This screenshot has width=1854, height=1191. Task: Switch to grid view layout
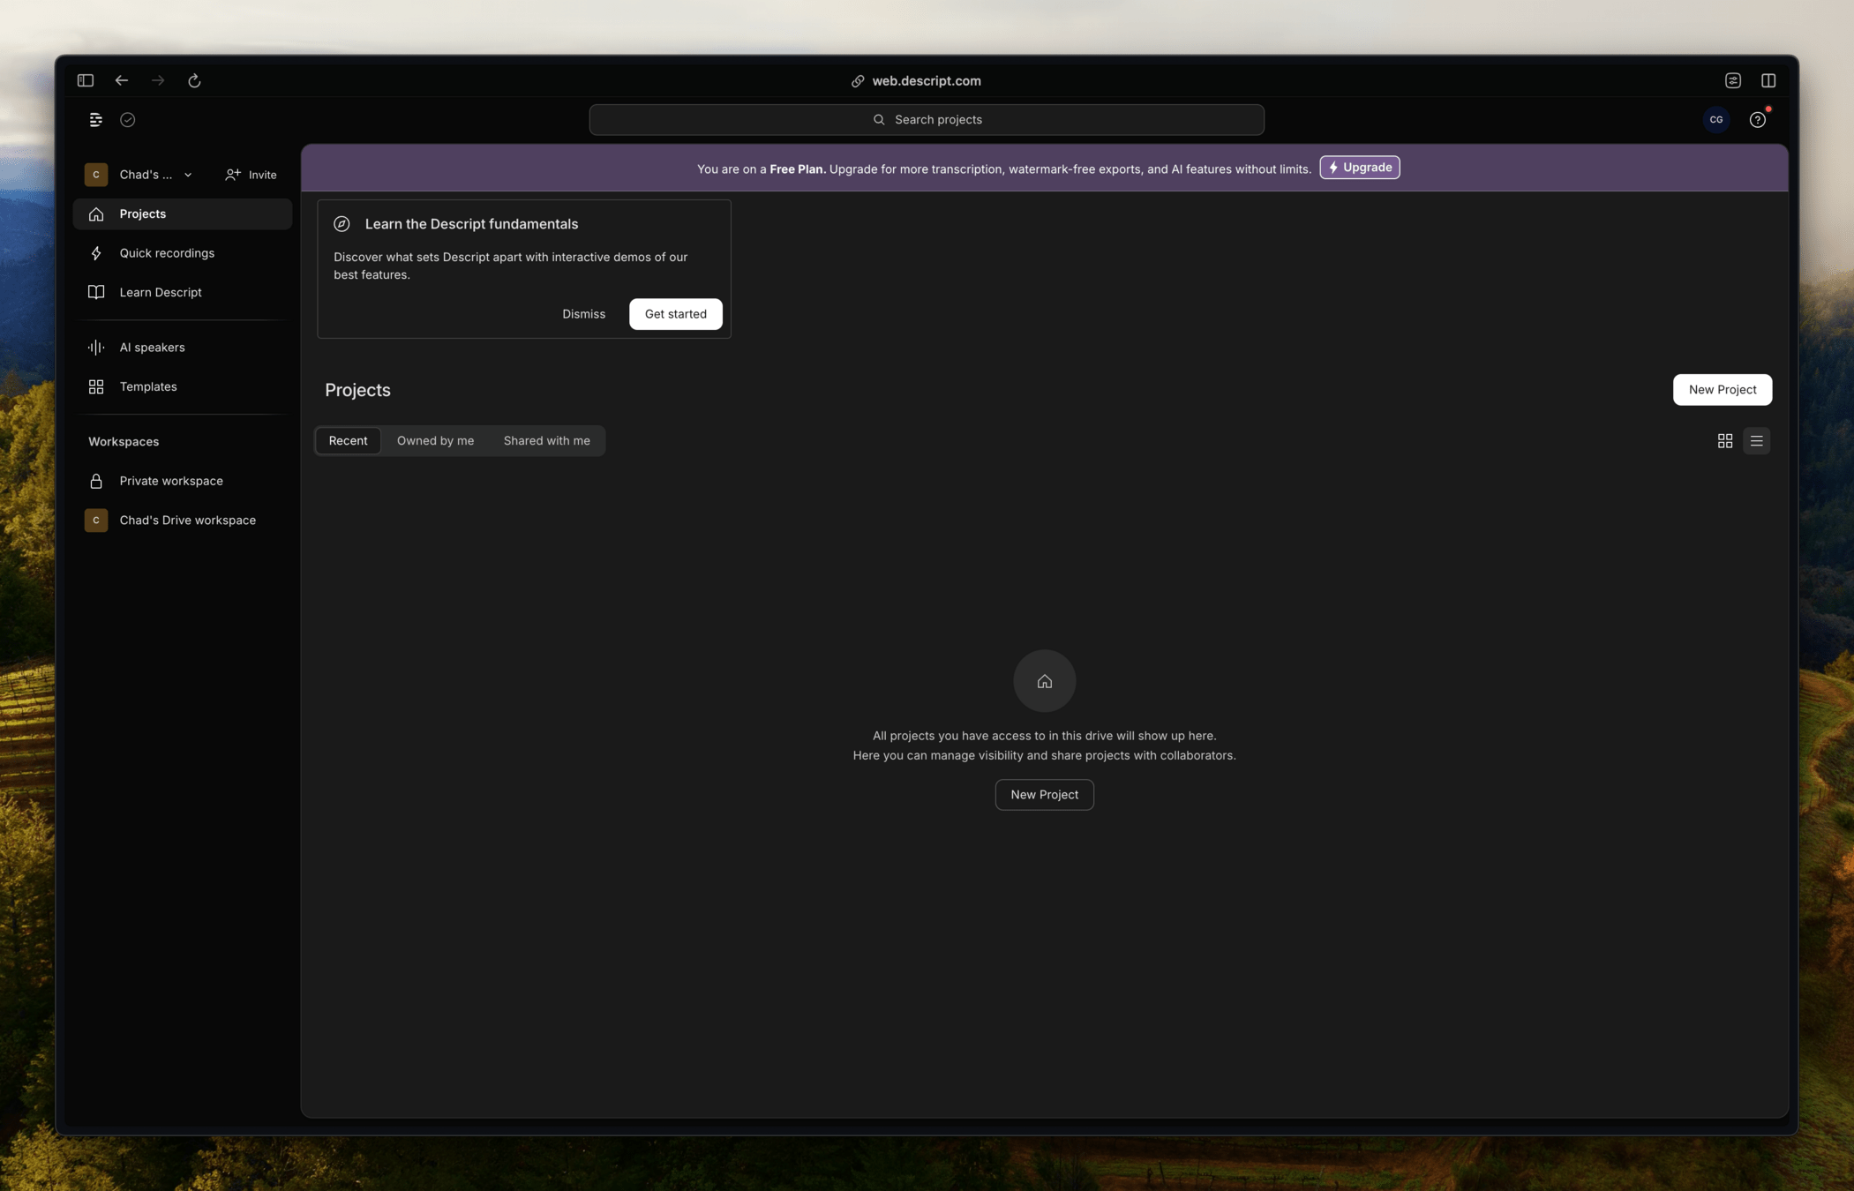1724,440
